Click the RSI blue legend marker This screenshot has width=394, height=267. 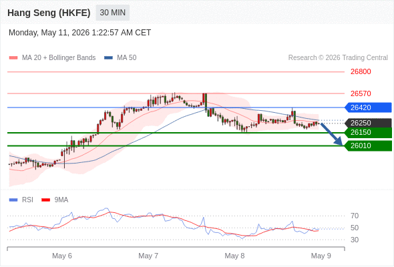click(13, 200)
